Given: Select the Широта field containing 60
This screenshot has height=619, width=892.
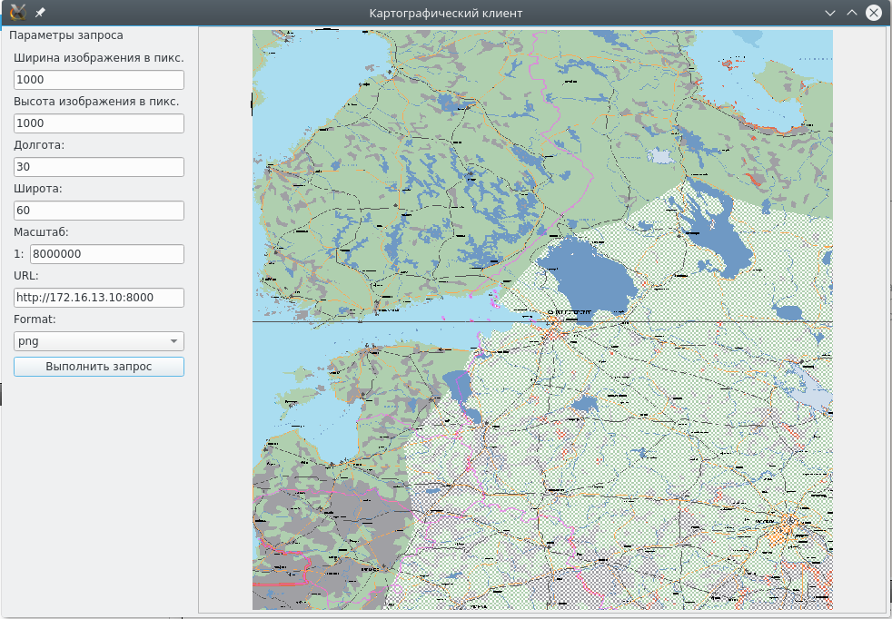Looking at the screenshot, I should [99, 211].
